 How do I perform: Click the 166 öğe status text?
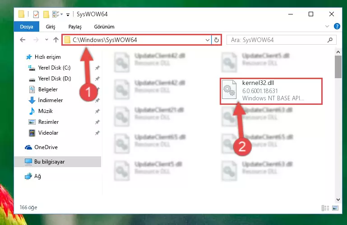[28, 207]
